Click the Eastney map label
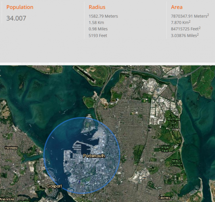 (164, 198)
